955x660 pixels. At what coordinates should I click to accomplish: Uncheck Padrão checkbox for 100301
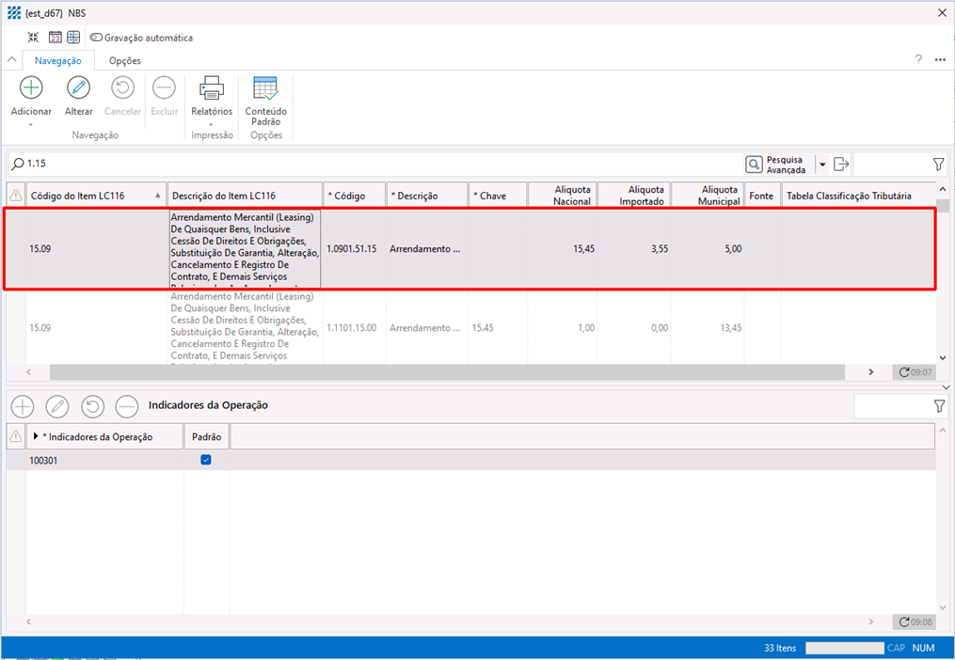(206, 460)
